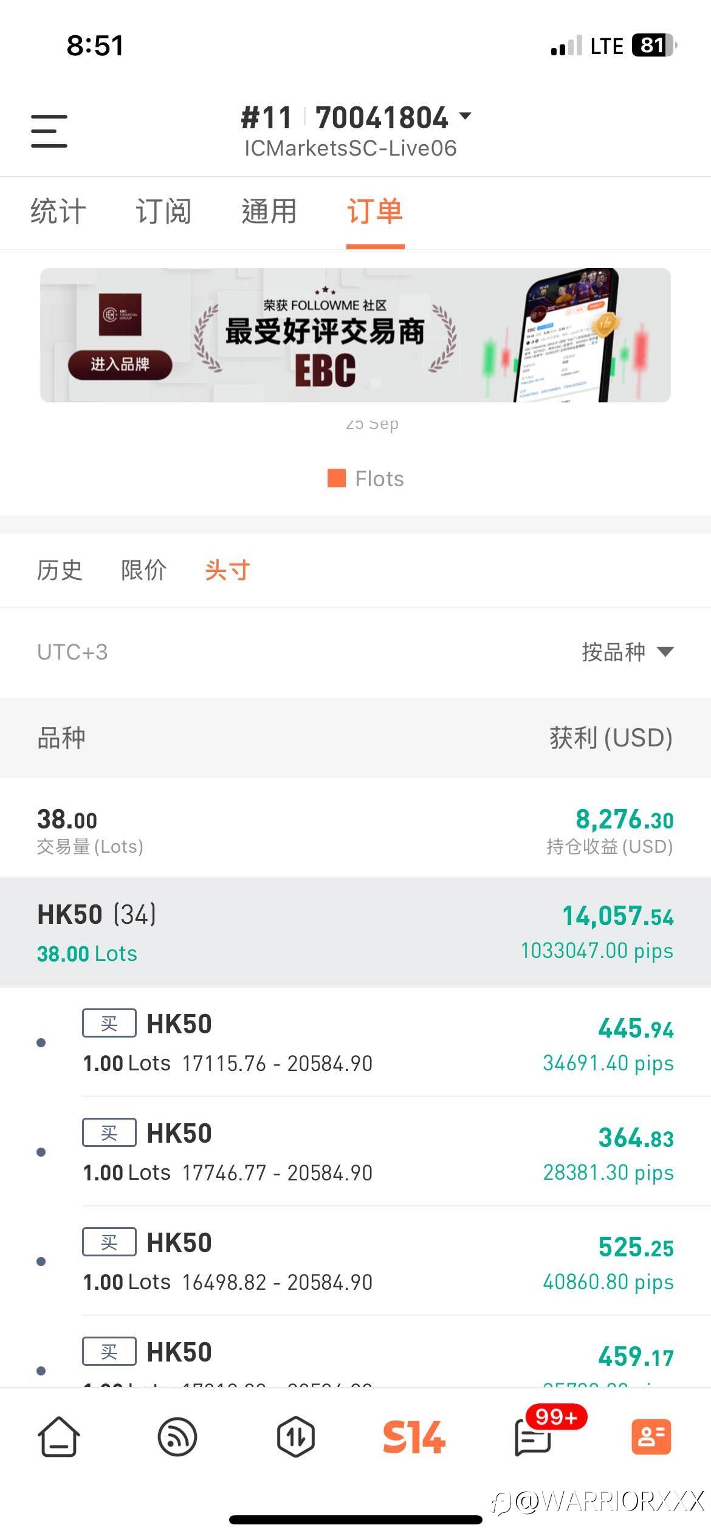Open the orange profile card icon
This screenshot has width=711, height=1539.
(651, 1436)
